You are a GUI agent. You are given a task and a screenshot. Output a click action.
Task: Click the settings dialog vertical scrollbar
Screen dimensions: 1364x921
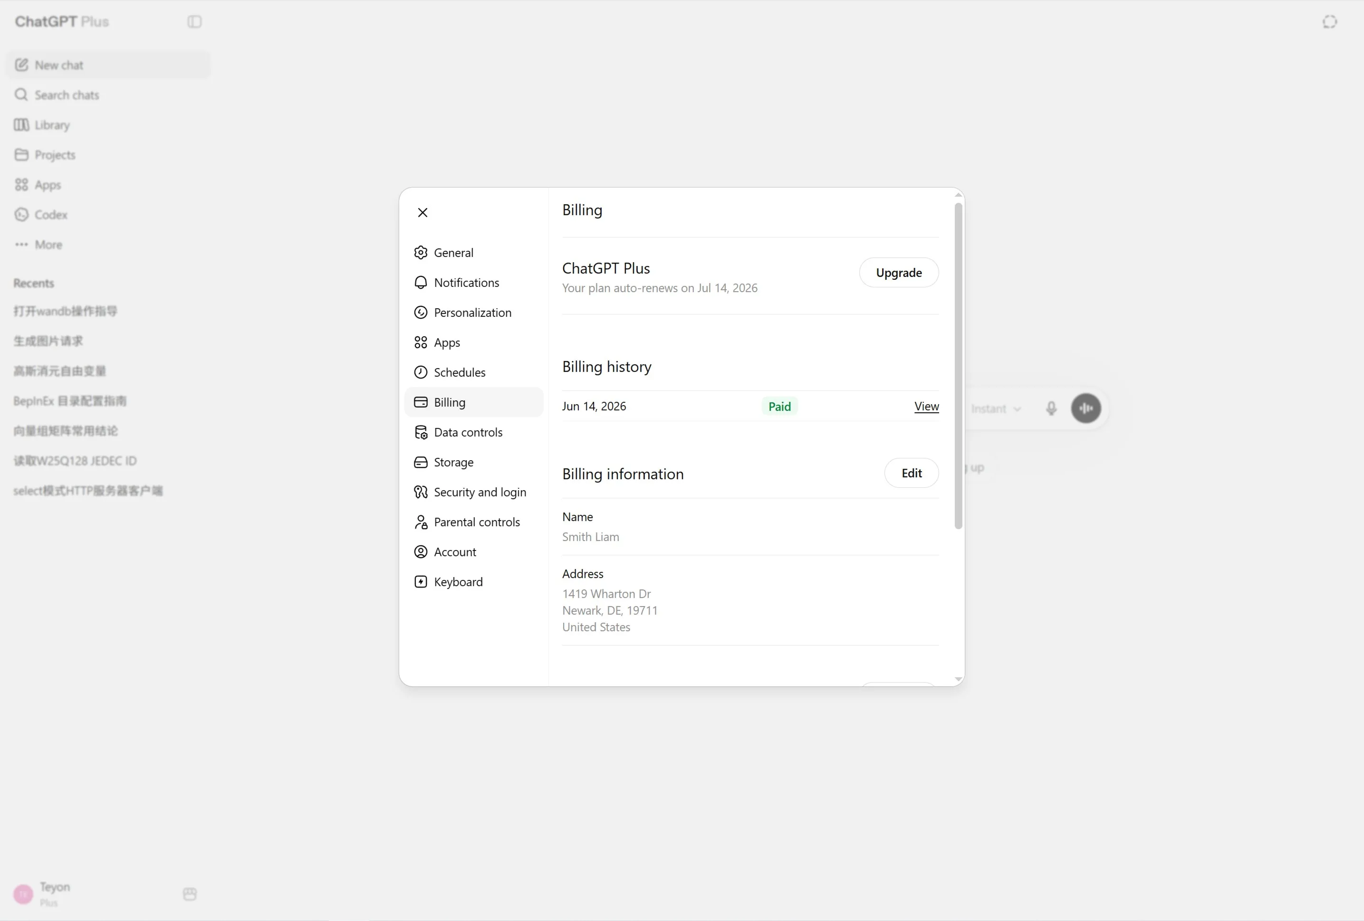pyautogui.click(x=959, y=366)
